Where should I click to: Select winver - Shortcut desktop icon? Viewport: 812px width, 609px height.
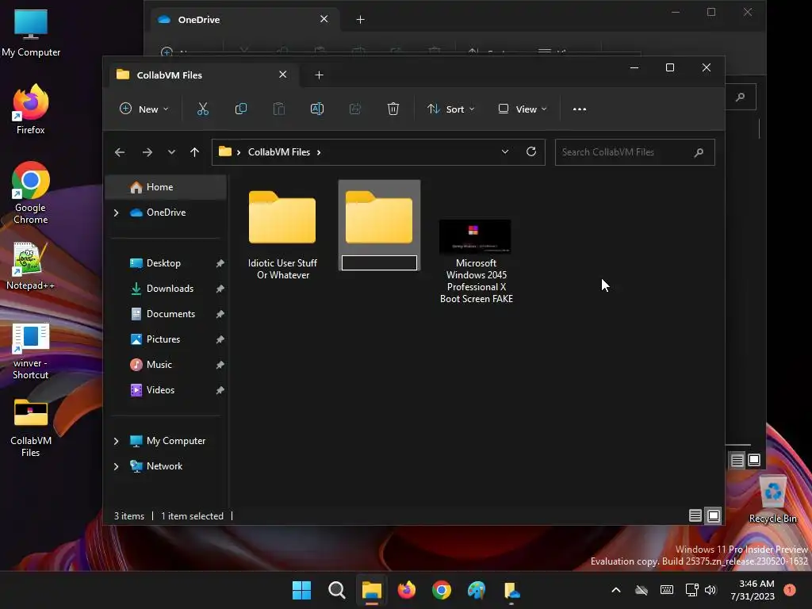click(x=31, y=351)
